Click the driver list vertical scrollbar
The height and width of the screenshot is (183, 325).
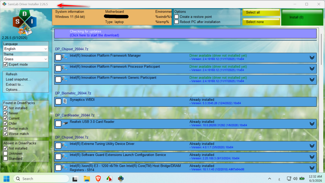pos(321,50)
